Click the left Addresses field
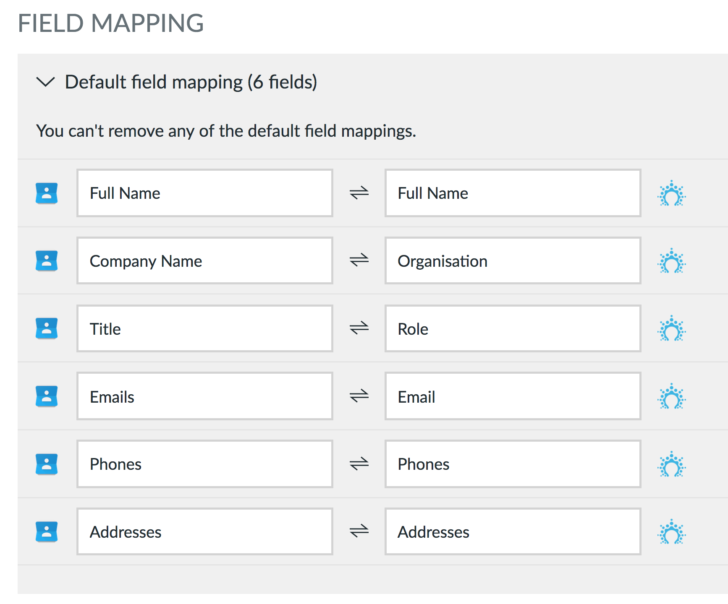The image size is (728, 604). pos(205,531)
